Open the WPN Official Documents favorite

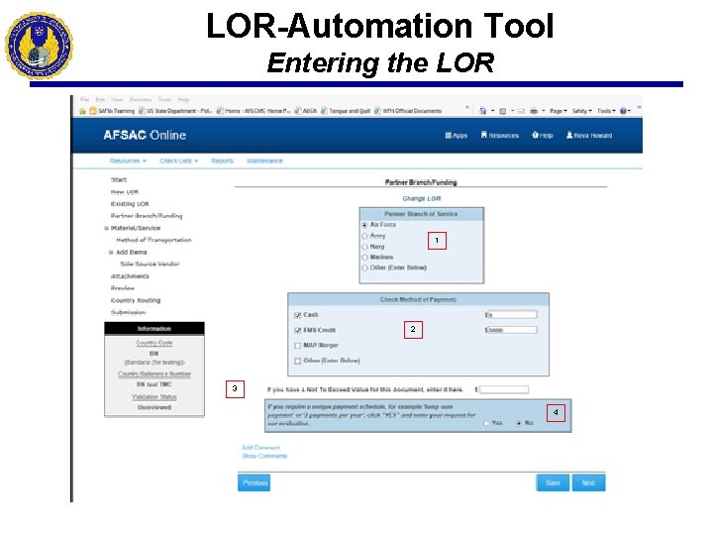point(408,111)
